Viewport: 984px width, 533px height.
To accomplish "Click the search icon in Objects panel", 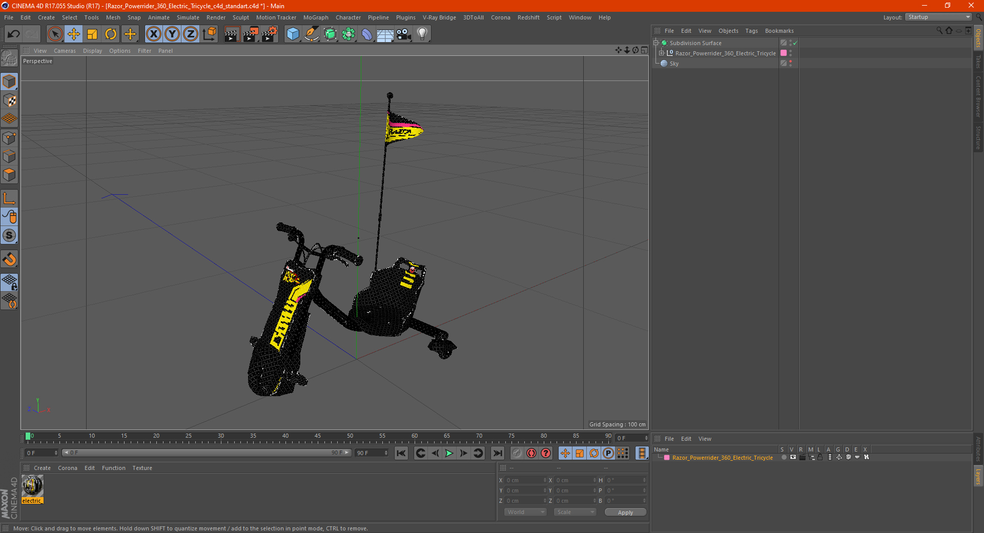I will [x=939, y=31].
